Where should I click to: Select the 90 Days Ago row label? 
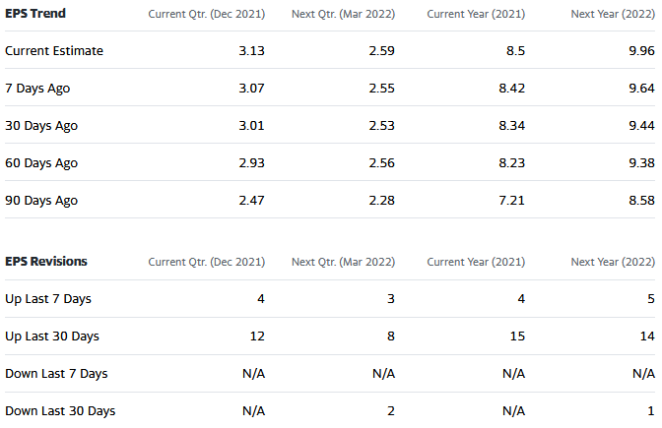point(41,201)
